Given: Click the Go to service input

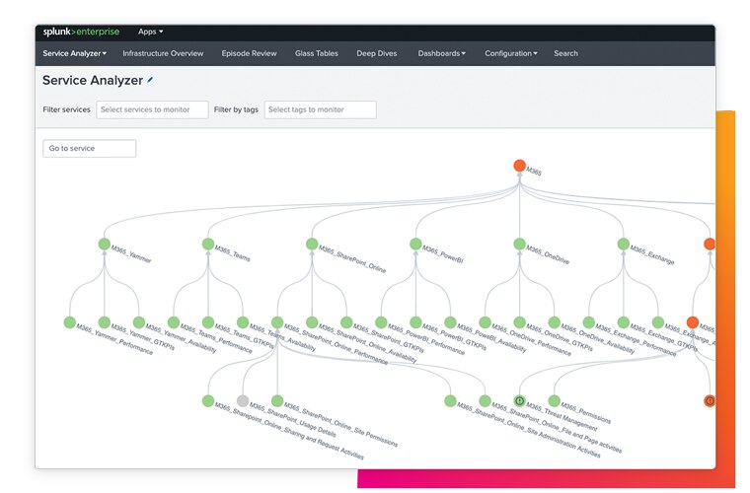Looking at the screenshot, I should click(90, 148).
